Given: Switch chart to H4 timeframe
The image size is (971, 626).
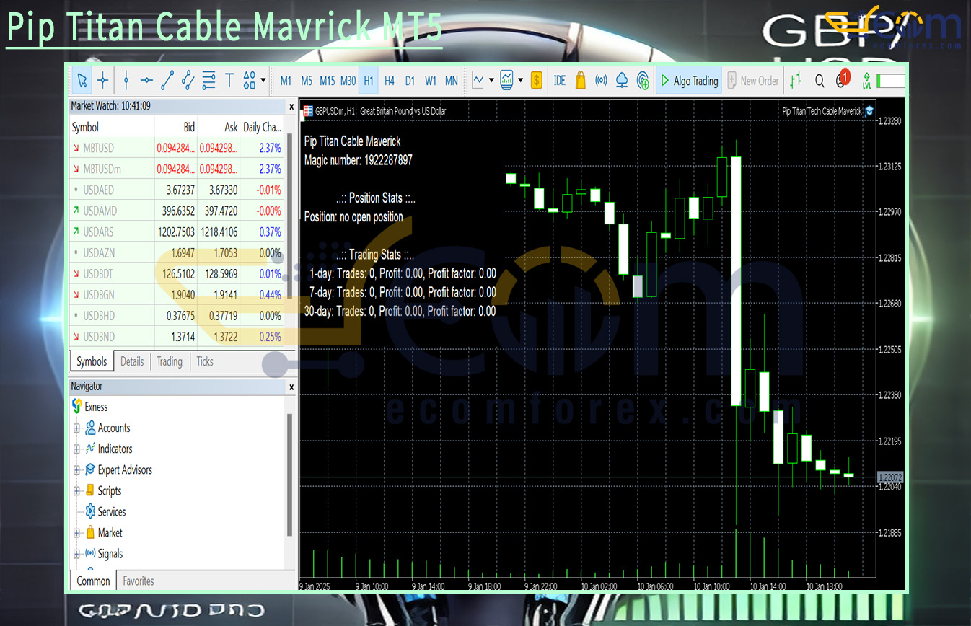Looking at the screenshot, I should coord(390,81).
